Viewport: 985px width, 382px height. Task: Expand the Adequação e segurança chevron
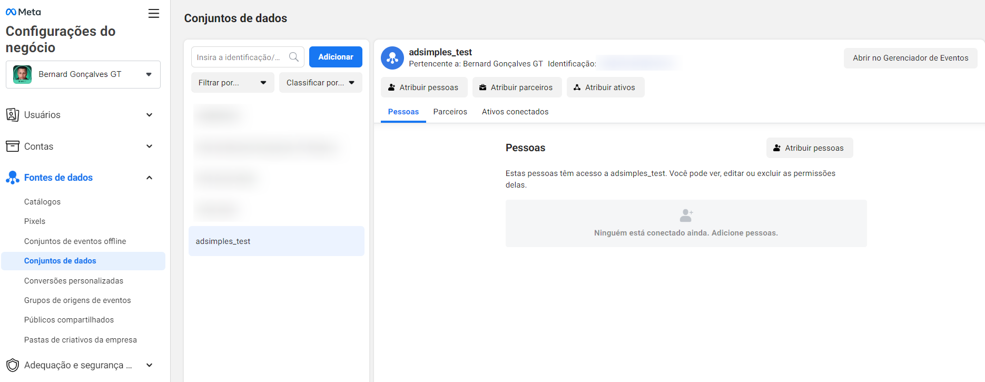[x=150, y=365]
